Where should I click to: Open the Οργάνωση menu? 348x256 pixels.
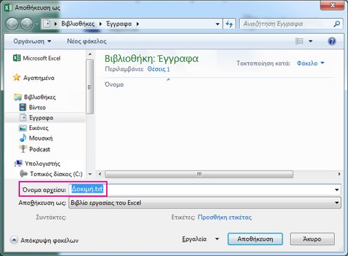[32, 41]
